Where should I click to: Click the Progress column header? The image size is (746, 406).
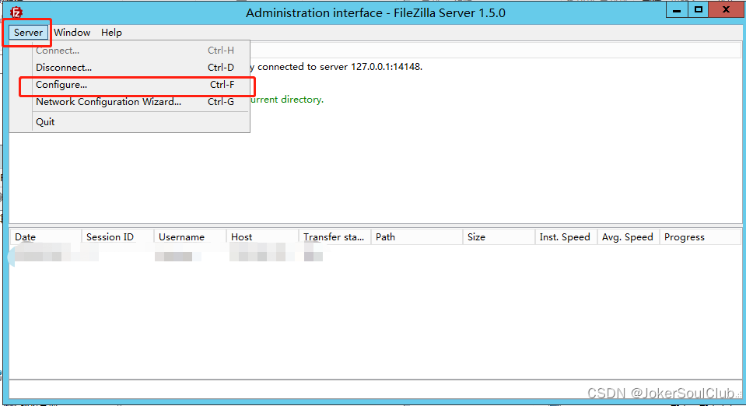(700, 237)
